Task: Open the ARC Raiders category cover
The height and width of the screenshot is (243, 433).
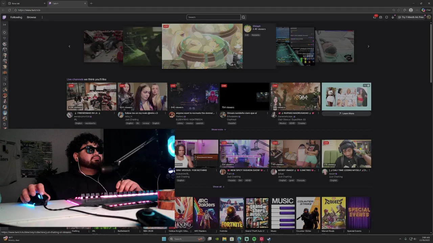Action: (206, 213)
